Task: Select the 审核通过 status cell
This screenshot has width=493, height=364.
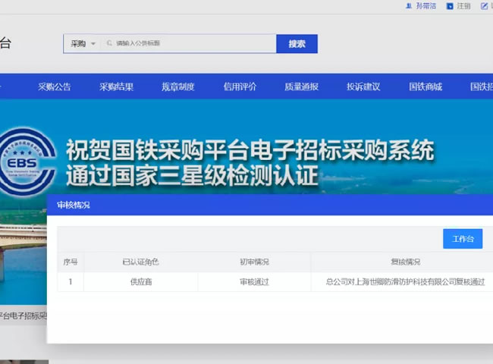Action: coord(254,282)
